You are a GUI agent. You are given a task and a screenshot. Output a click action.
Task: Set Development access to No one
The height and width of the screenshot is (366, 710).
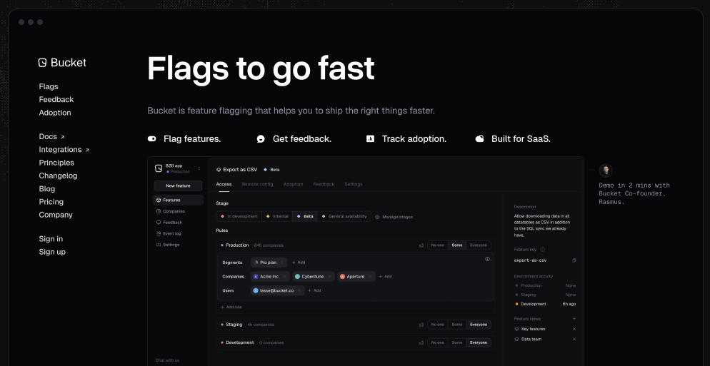[x=437, y=342]
